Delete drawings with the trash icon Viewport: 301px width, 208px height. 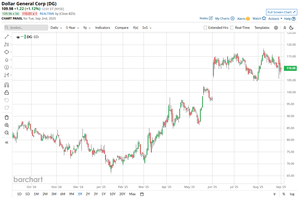[7, 117]
